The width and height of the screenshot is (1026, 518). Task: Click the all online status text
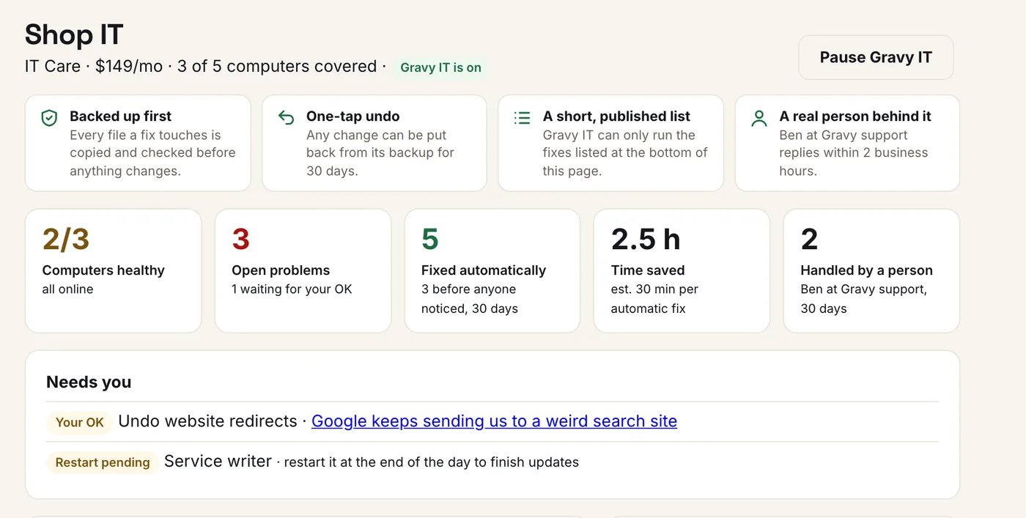67,289
